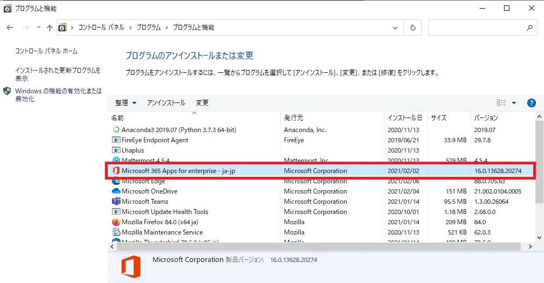Click the Anaconda3 green circle icon
Image resolution: width=544 pixels, height=283 pixels.
tap(116, 130)
